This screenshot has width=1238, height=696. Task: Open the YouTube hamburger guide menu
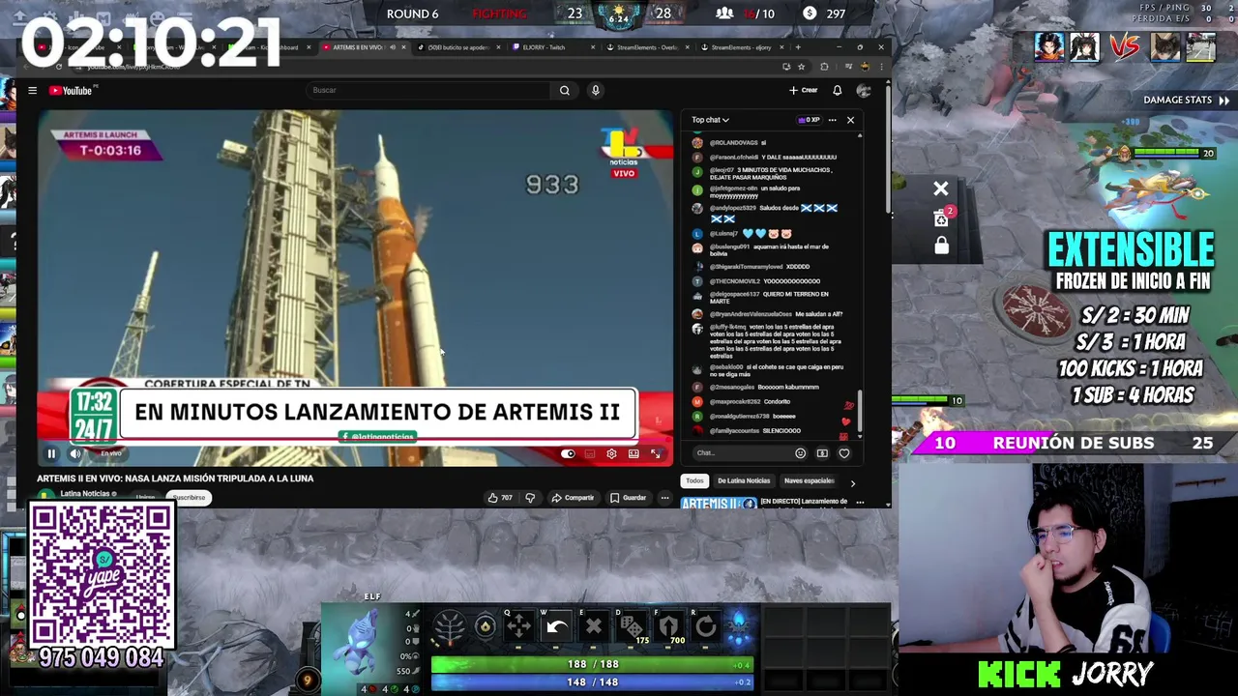[x=32, y=91]
